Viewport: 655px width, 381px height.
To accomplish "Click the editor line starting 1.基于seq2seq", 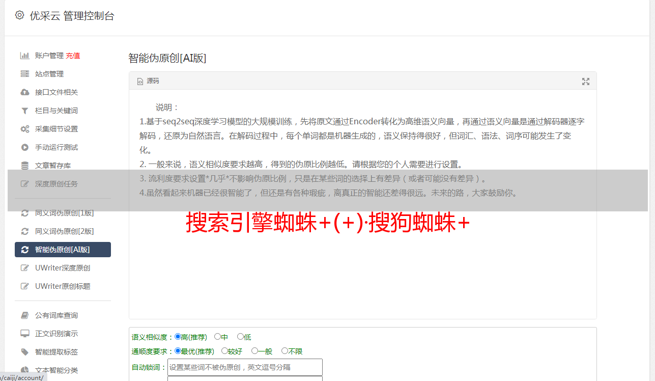I will [362, 122].
